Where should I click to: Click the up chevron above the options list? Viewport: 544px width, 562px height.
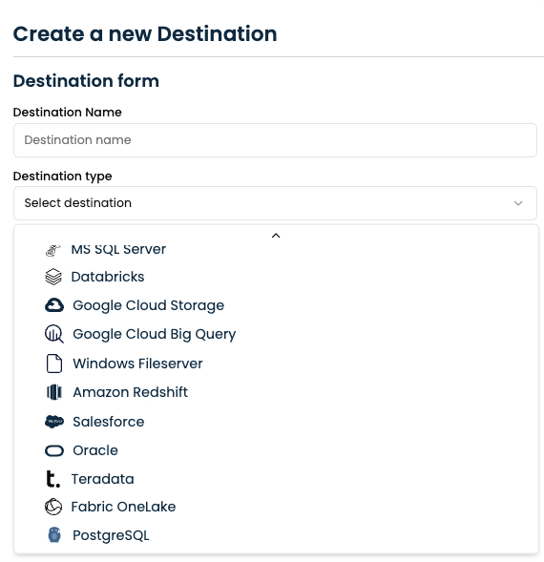(x=276, y=236)
